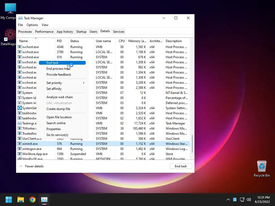The width and height of the screenshot is (275, 206).
Task: Choose Set affinity from context menu
Action: tap(62, 89)
